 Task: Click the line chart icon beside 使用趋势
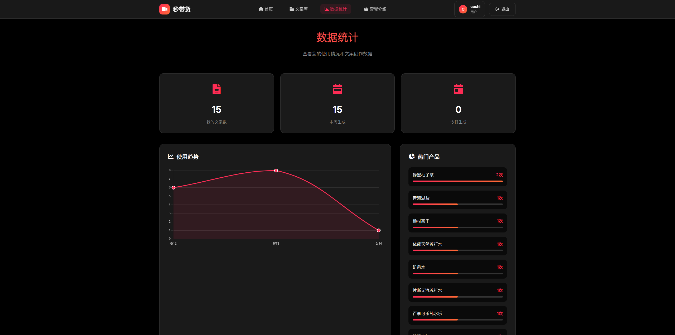click(171, 157)
